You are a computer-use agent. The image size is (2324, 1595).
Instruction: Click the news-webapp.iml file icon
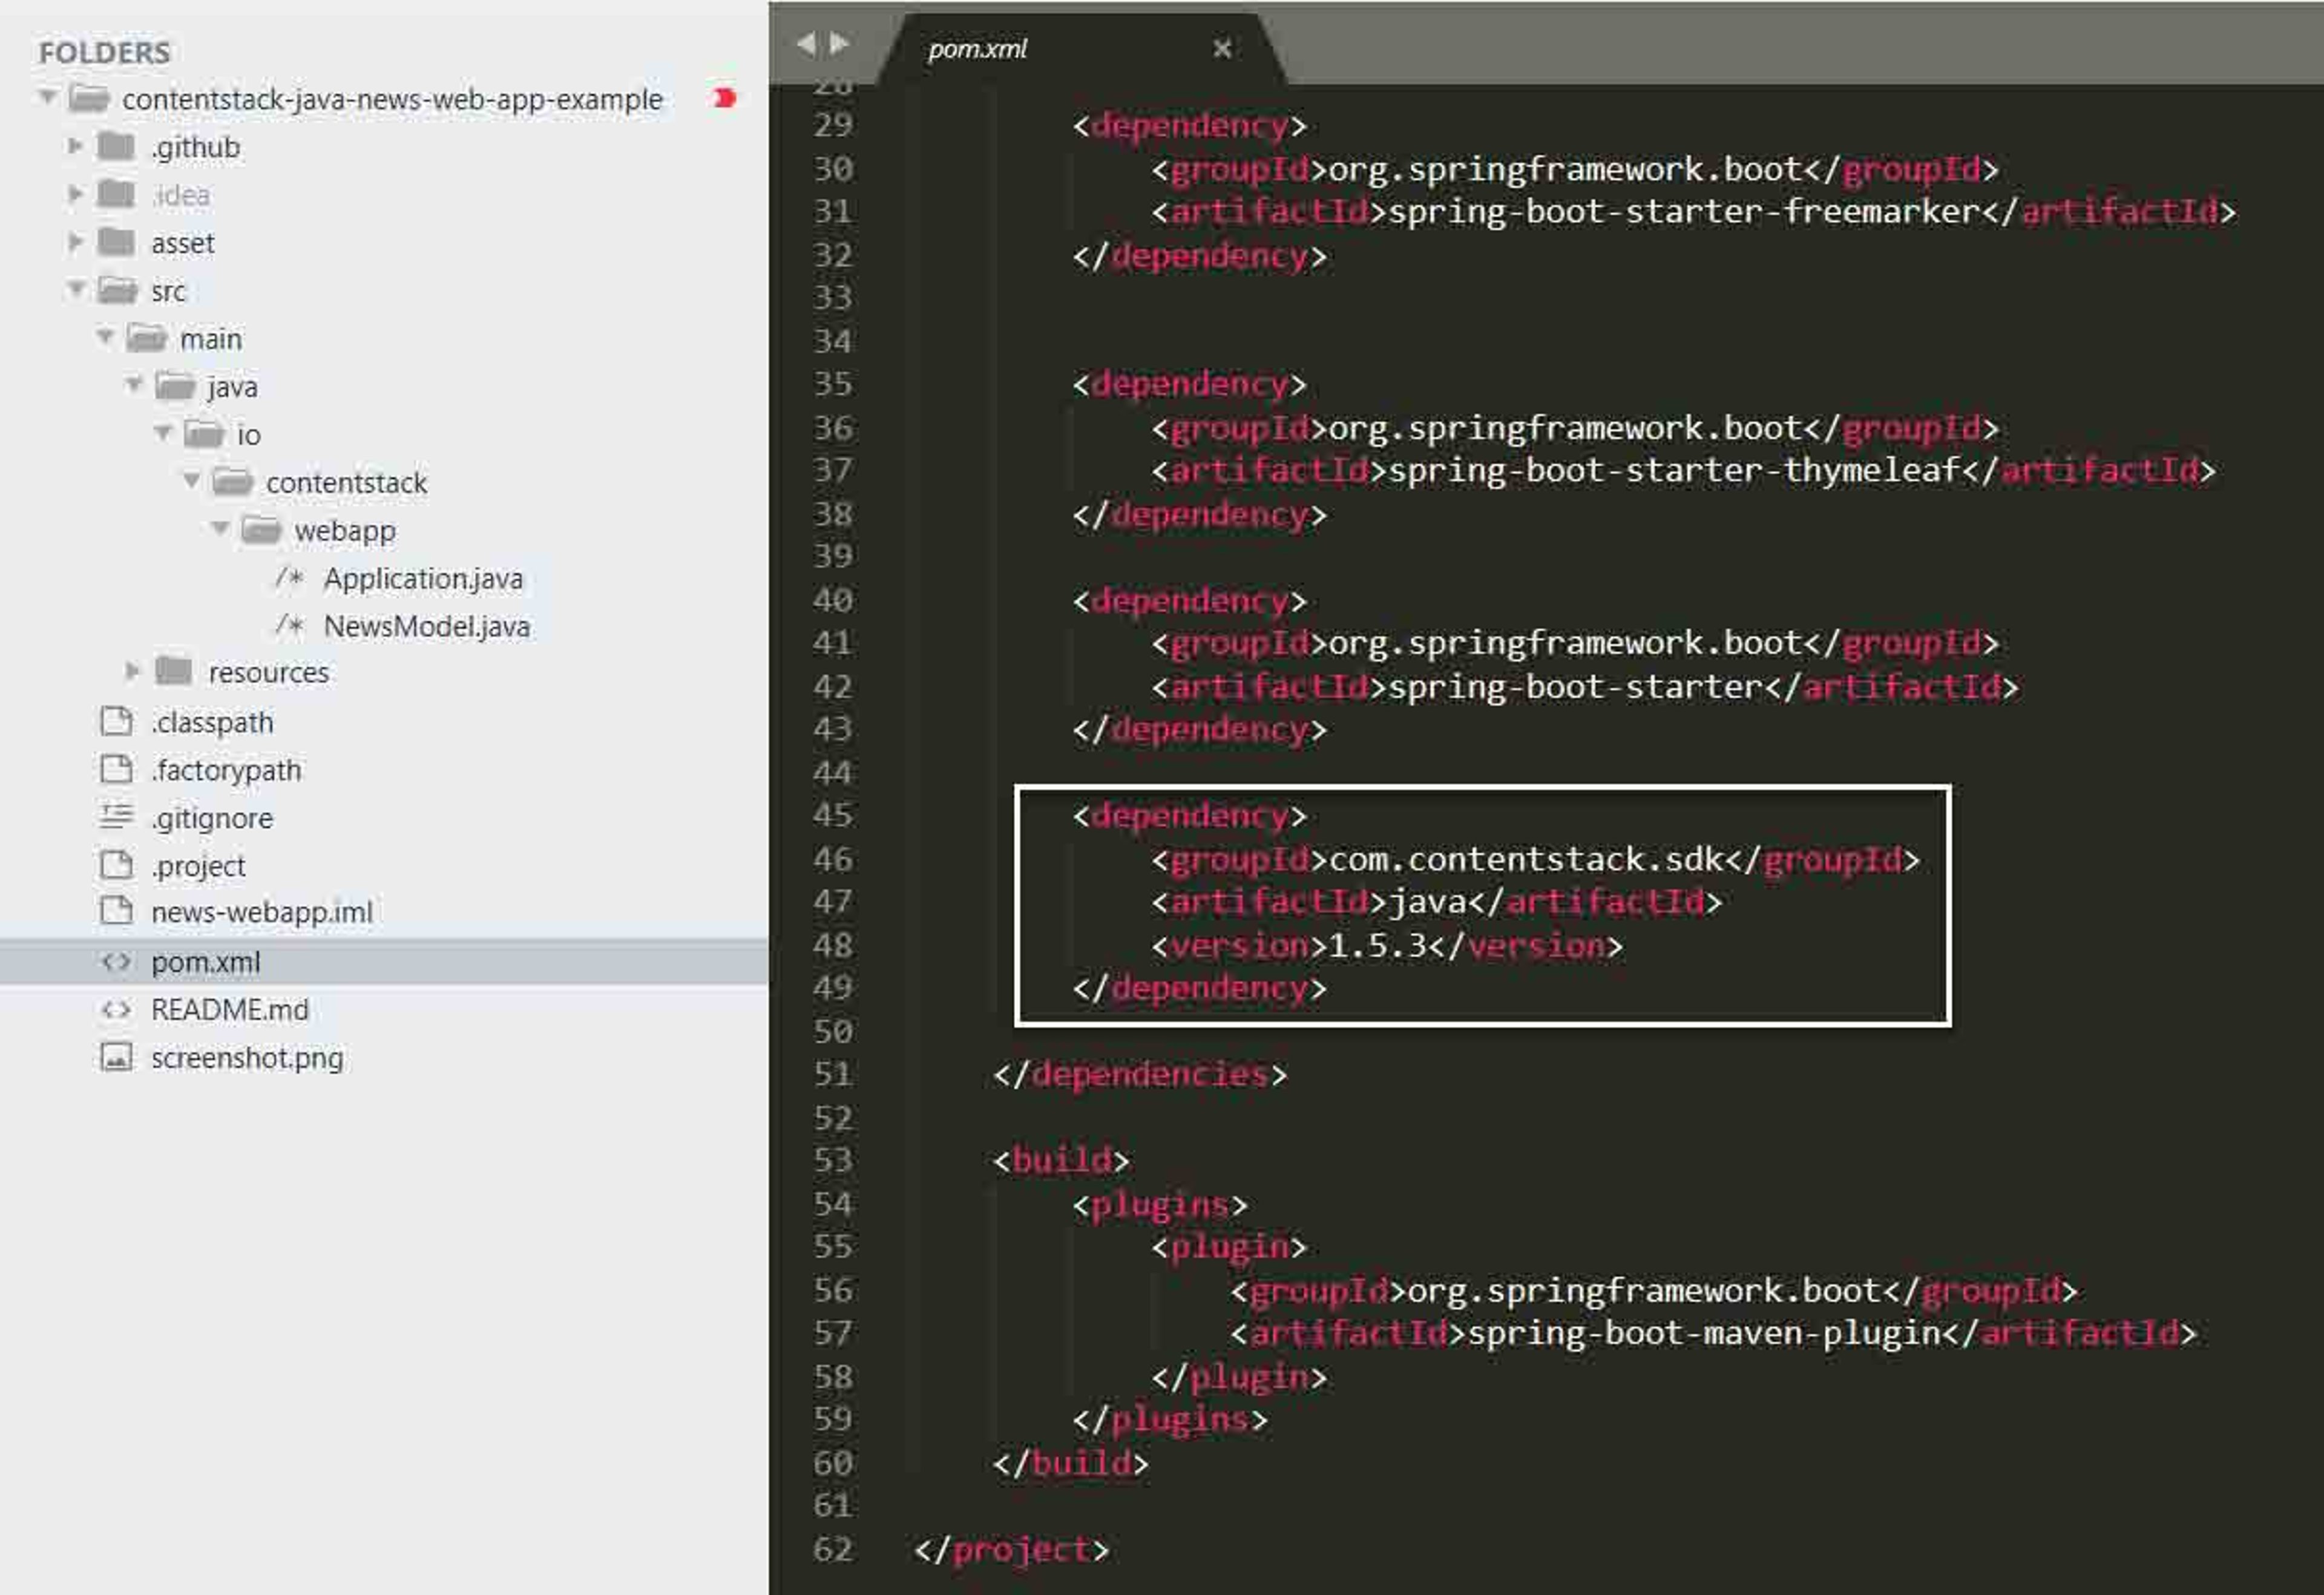point(116,911)
